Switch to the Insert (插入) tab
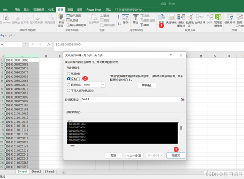244x179 pixels. tap(26, 10)
